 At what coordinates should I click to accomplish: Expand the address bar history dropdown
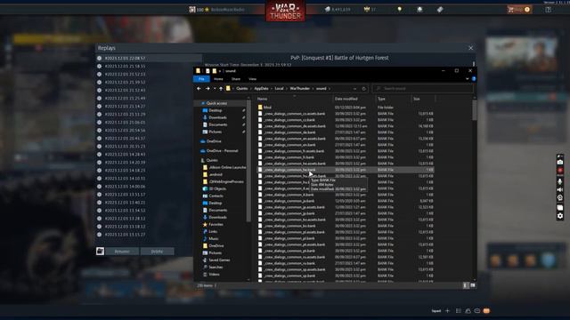(x=354, y=89)
